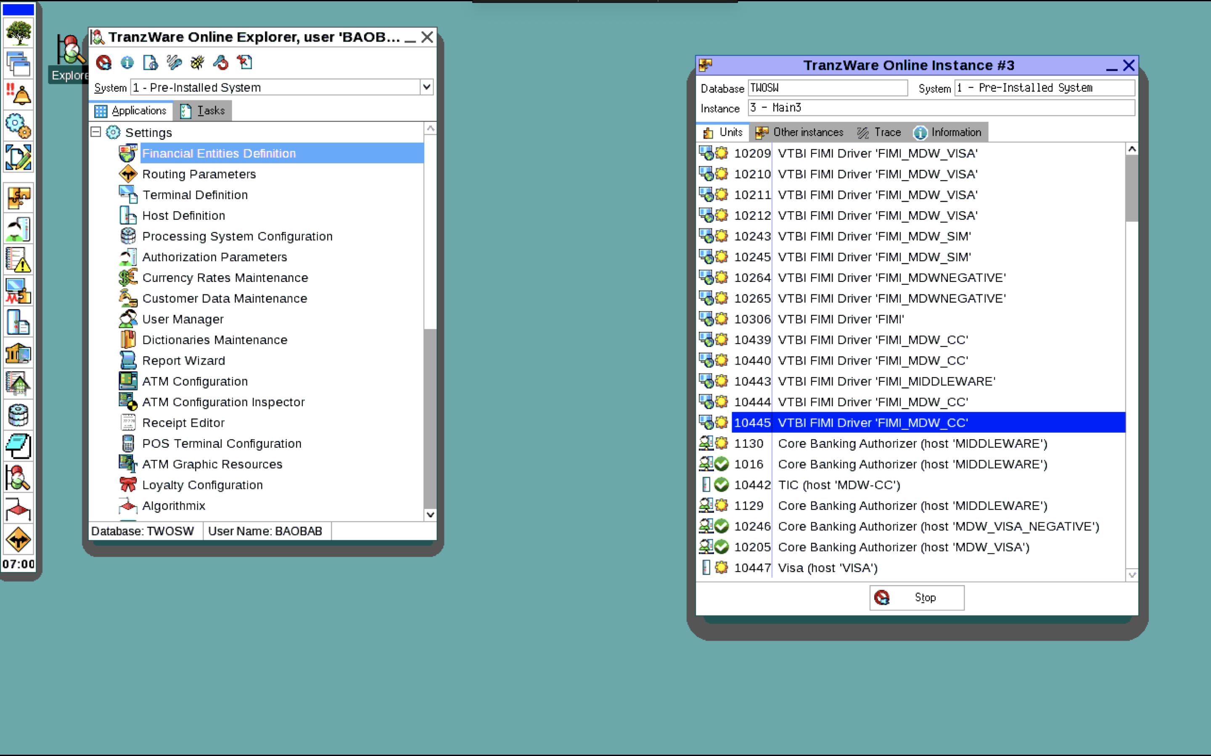This screenshot has width=1211, height=756.
Task: Select User Manager in the tree
Action: (182, 319)
